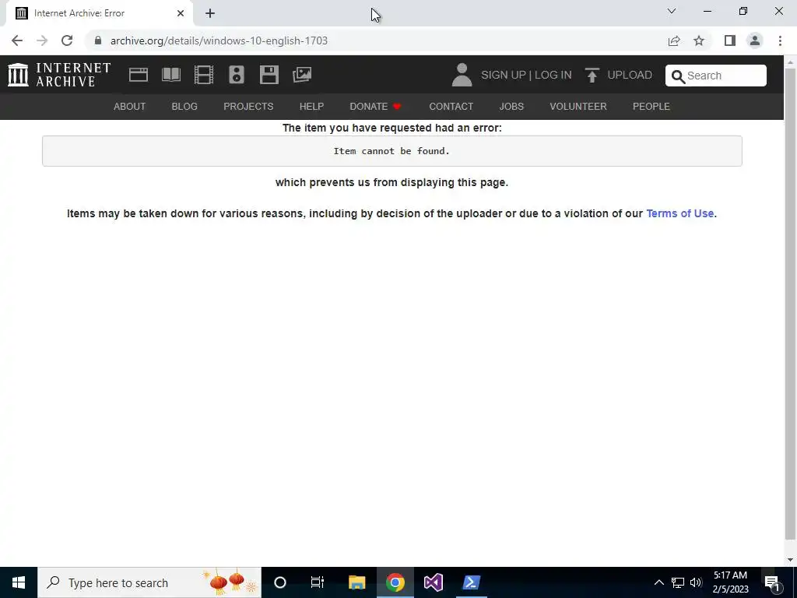This screenshot has width=797, height=598.
Task: Open the Audio speaker icon
Action: click(237, 75)
